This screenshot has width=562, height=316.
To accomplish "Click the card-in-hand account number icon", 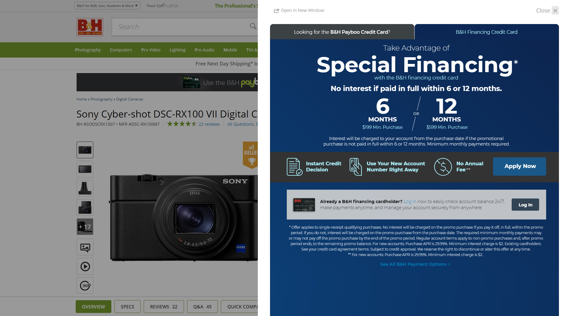I will (x=355, y=167).
